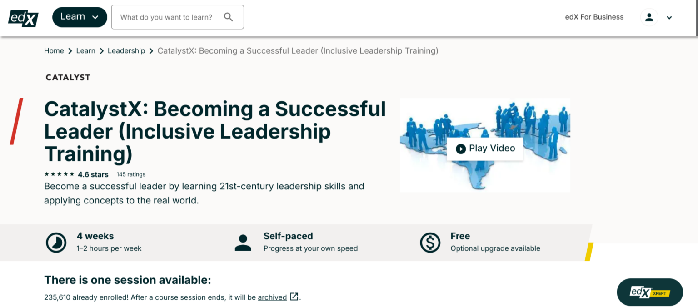Click the 4.6 stars rating display
The width and height of the screenshot is (698, 307).
click(x=76, y=174)
